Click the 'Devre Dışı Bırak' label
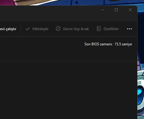 (76, 29)
